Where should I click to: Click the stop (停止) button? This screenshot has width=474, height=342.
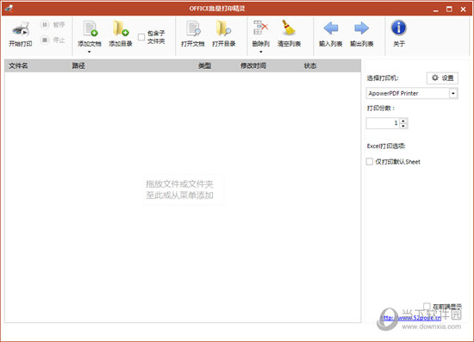click(53, 40)
